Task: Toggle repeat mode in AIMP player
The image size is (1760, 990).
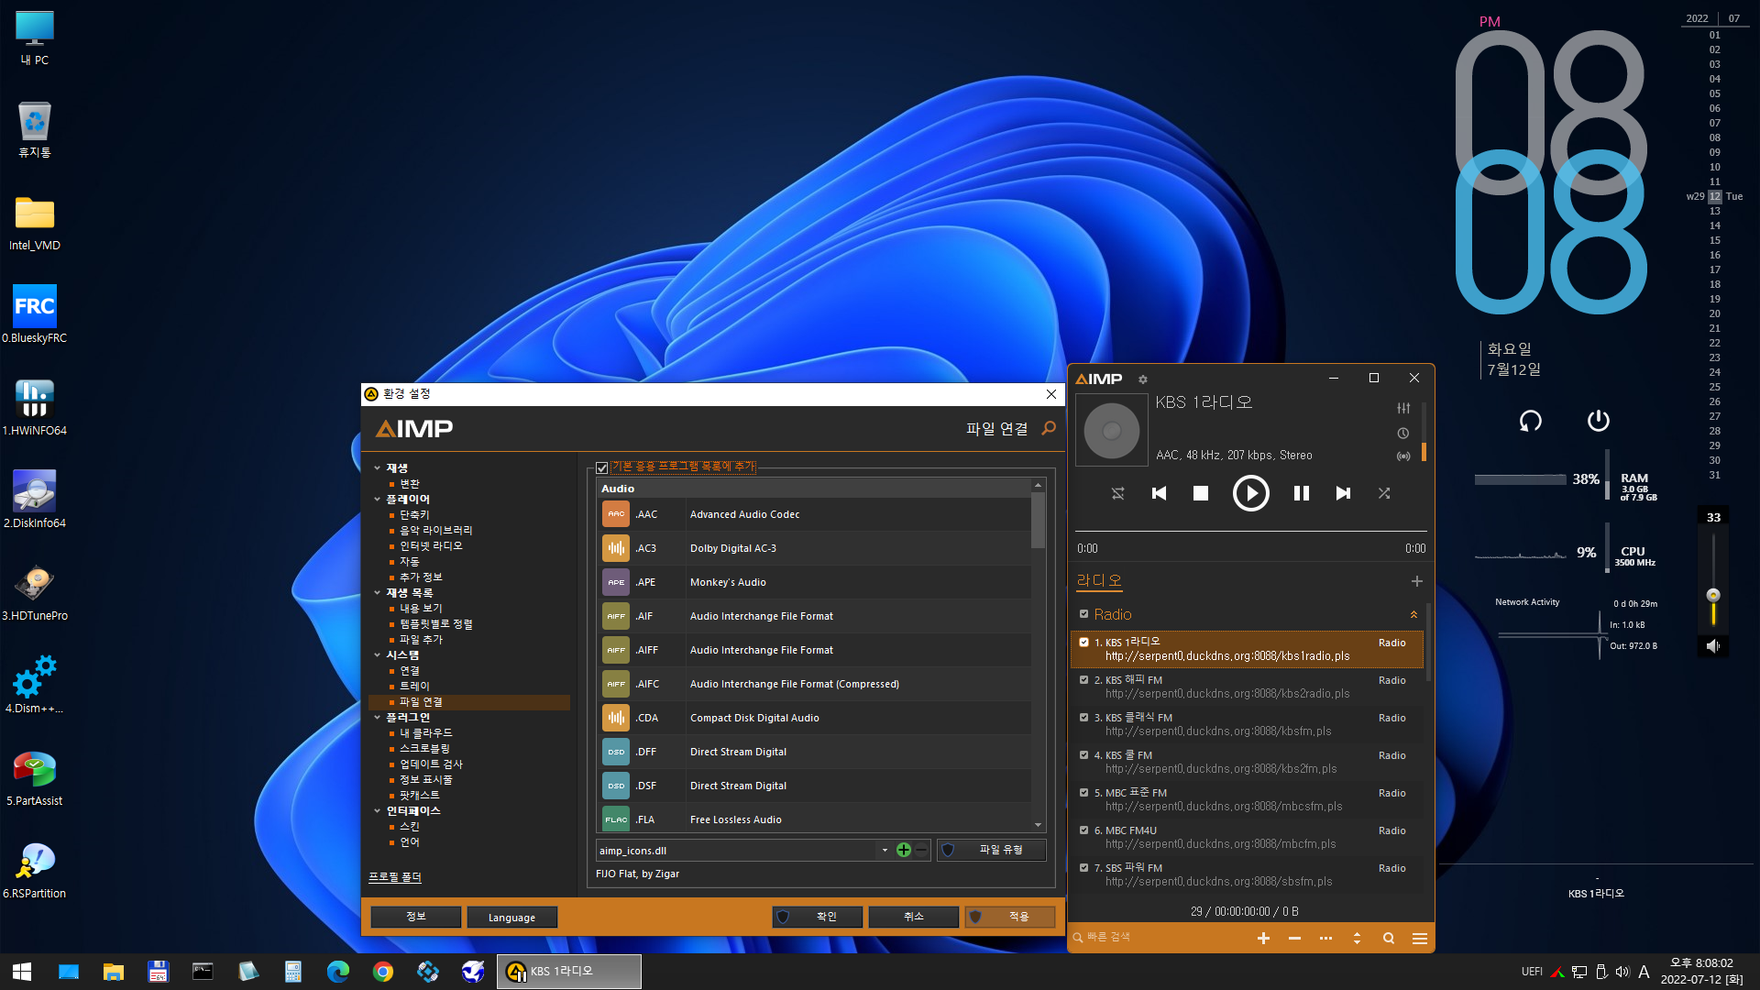Action: pos(1118,493)
